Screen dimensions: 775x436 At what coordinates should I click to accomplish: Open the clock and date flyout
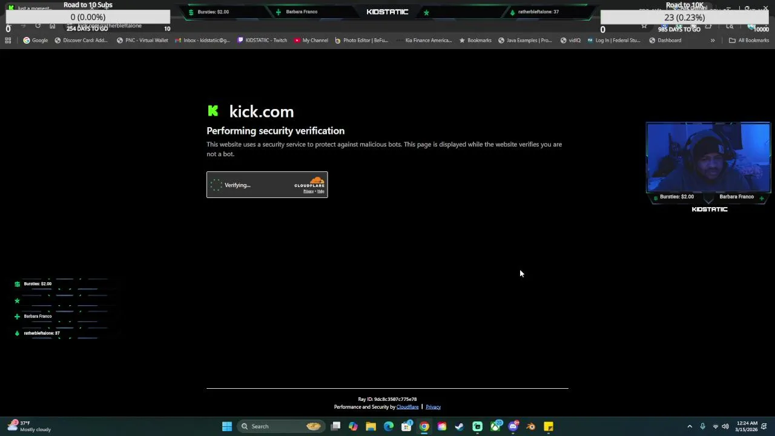(x=747, y=426)
